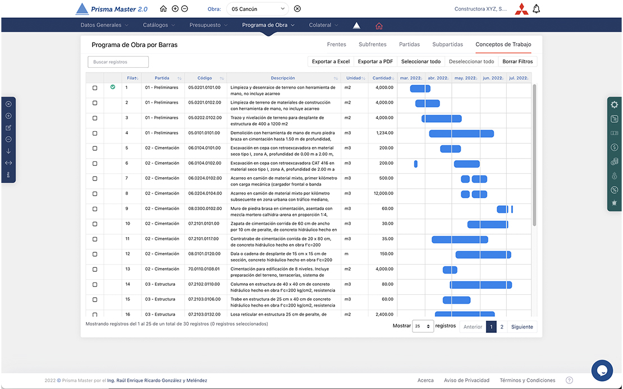Check the checkbox for row 5
This screenshot has width=623, height=389.
[94, 149]
